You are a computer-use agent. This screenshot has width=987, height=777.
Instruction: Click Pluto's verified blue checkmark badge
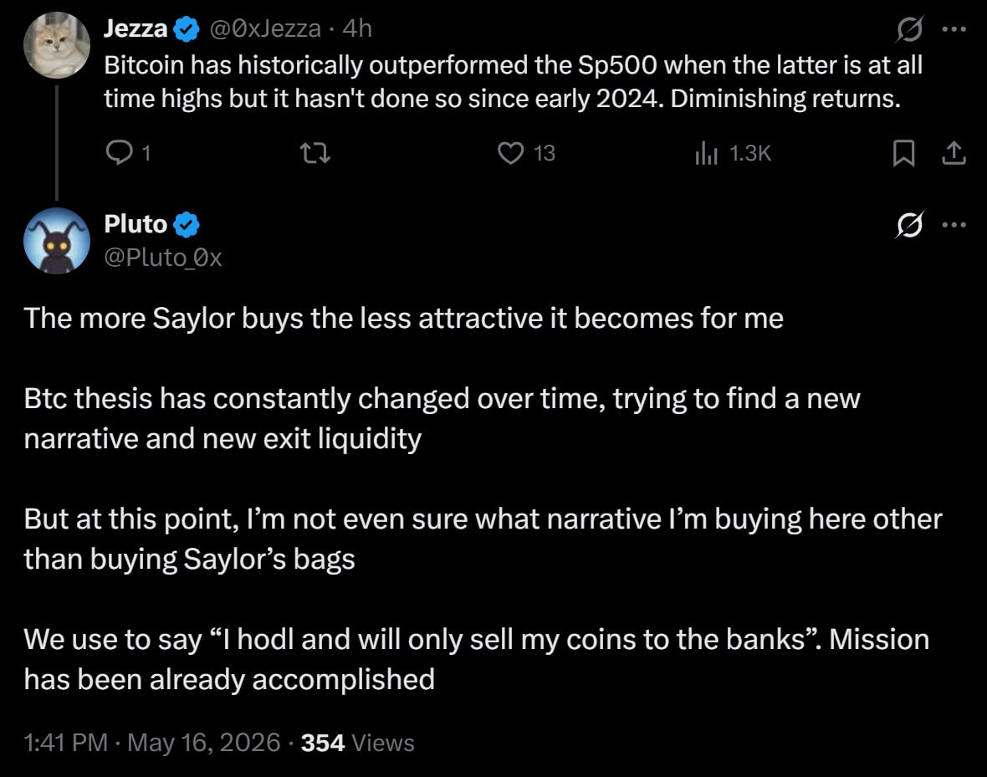[x=187, y=225]
